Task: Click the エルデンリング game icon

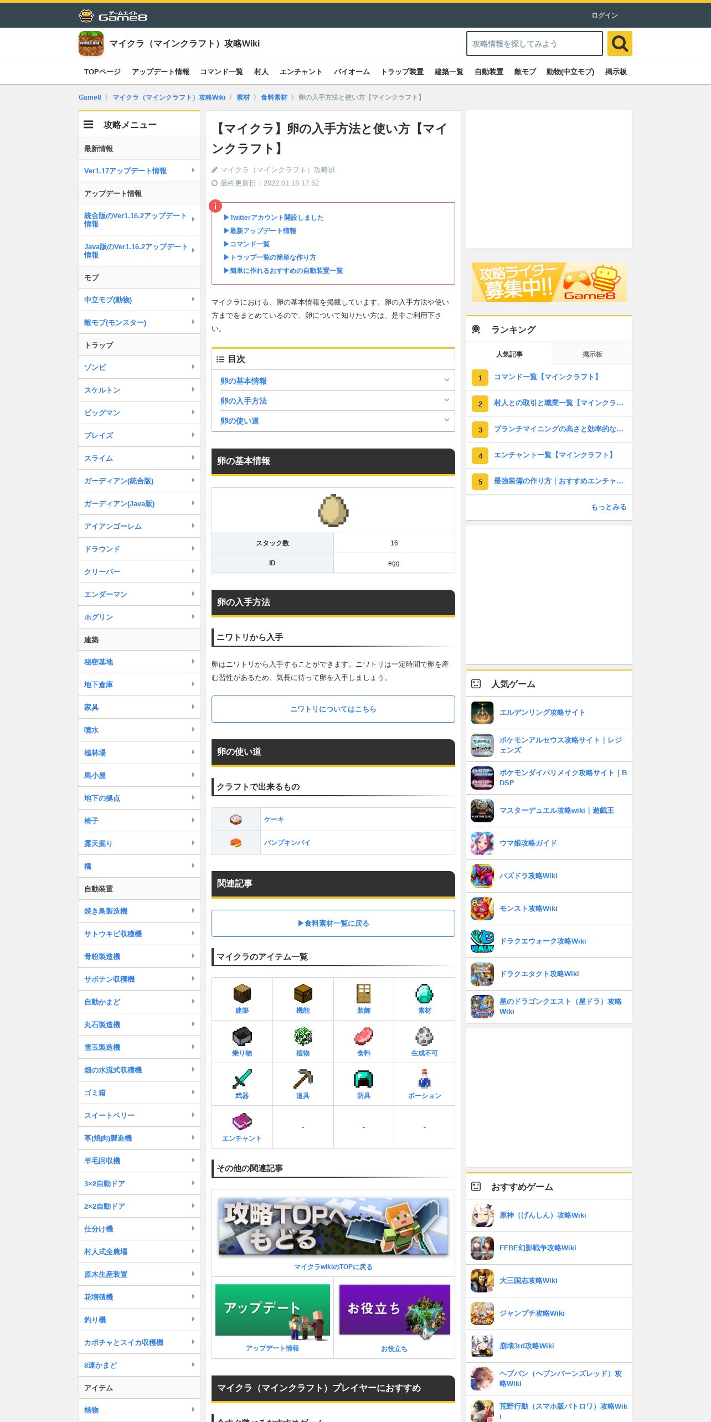Action: click(482, 713)
